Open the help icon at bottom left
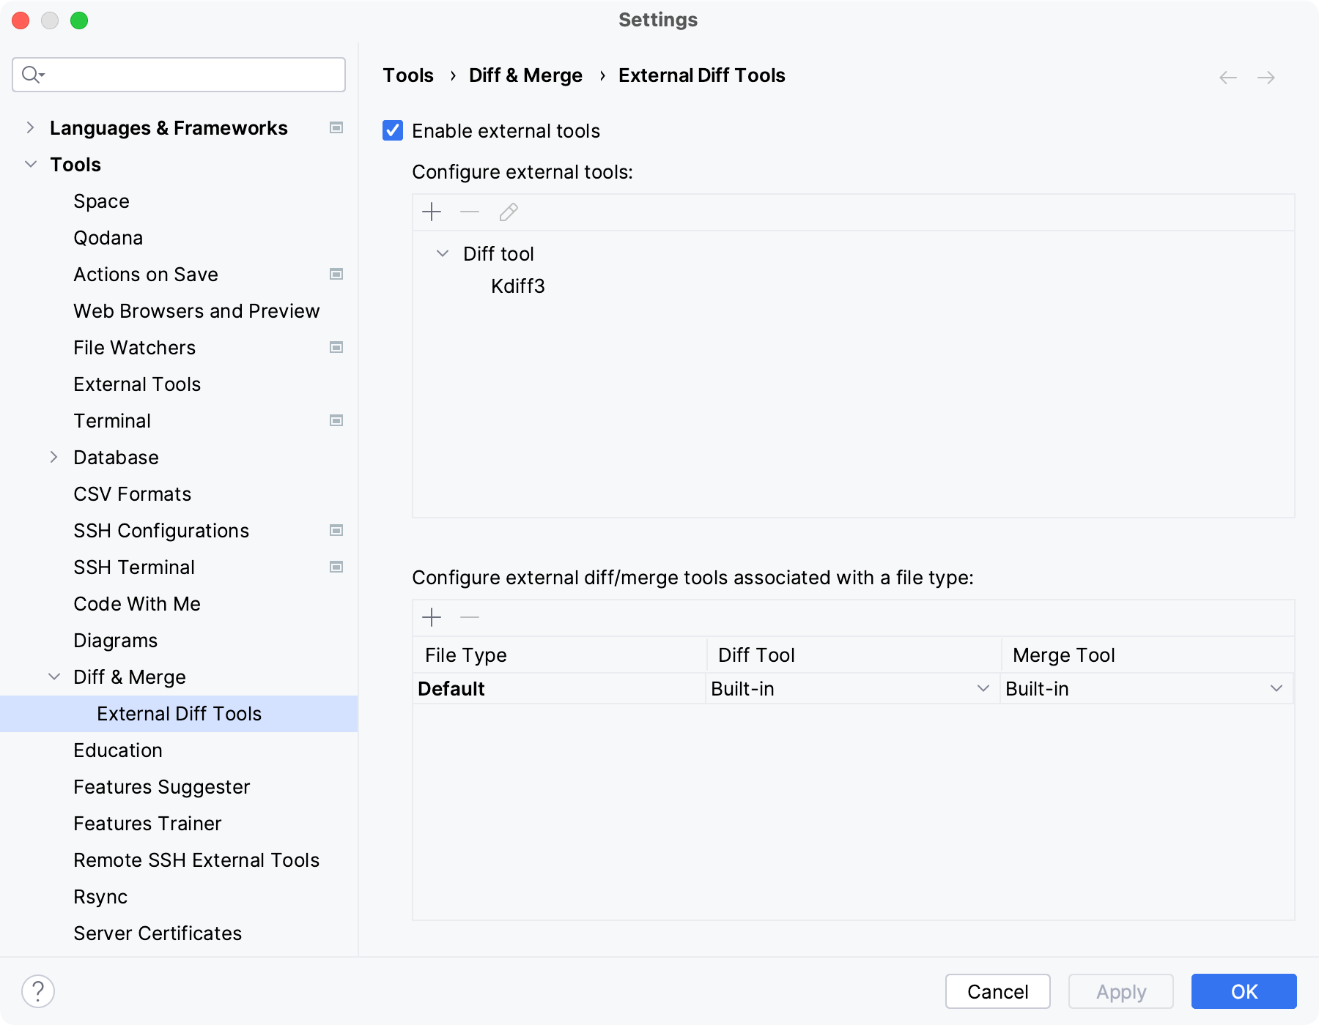 point(37,992)
